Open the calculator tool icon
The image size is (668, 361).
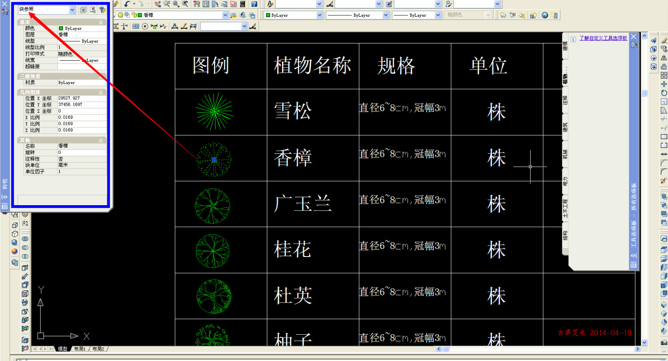click(242, 4)
